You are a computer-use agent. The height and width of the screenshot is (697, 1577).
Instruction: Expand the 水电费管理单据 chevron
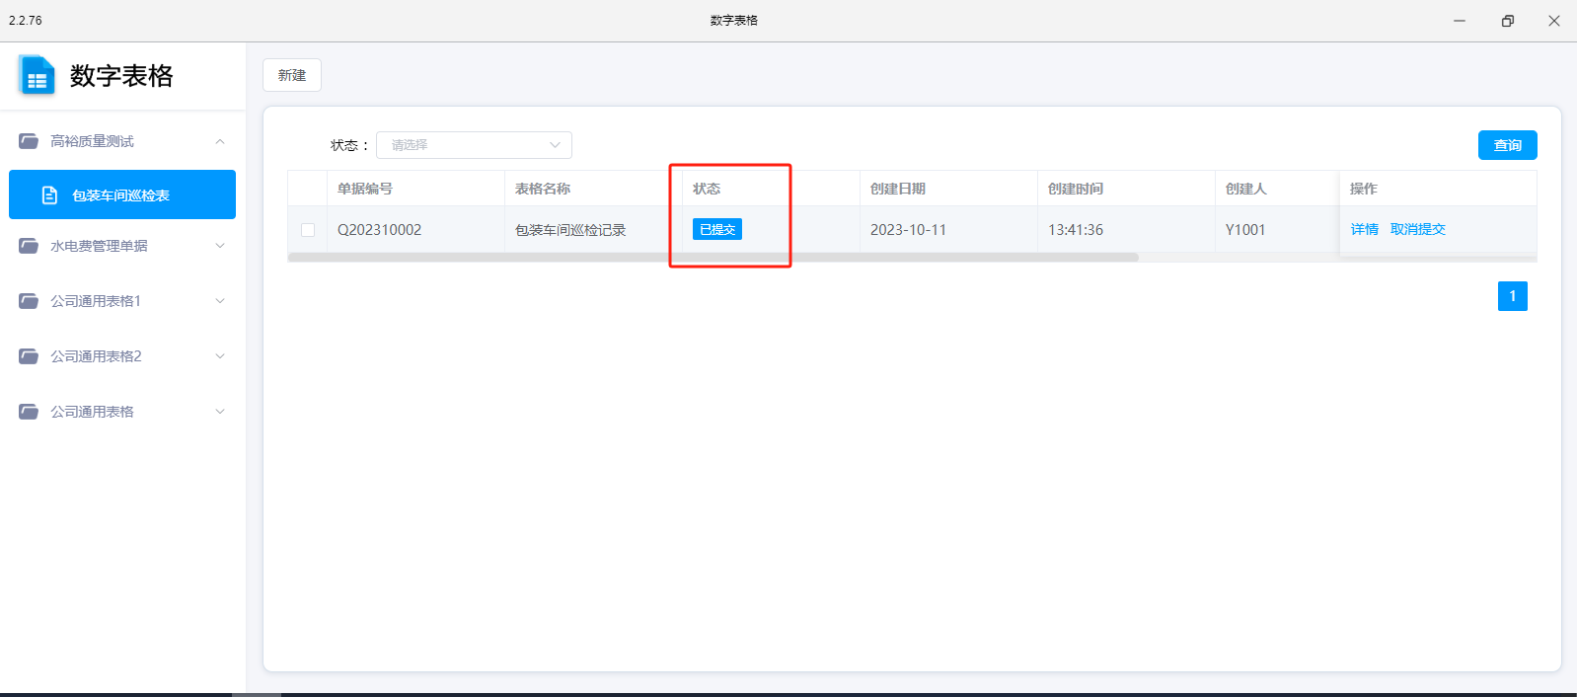220,246
